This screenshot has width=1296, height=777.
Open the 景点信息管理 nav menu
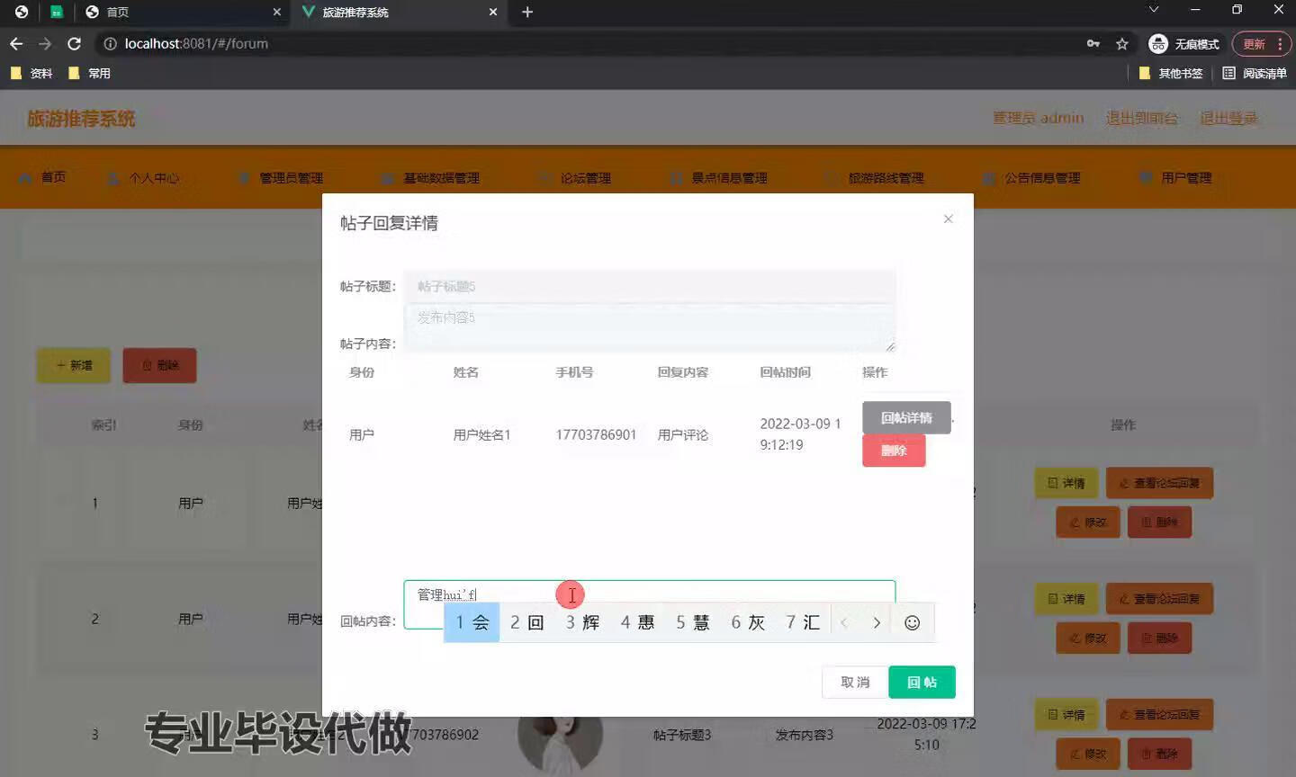click(718, 177)
